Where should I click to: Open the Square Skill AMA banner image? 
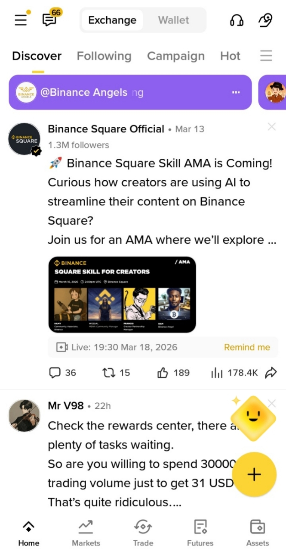click(x=122, y=295)
